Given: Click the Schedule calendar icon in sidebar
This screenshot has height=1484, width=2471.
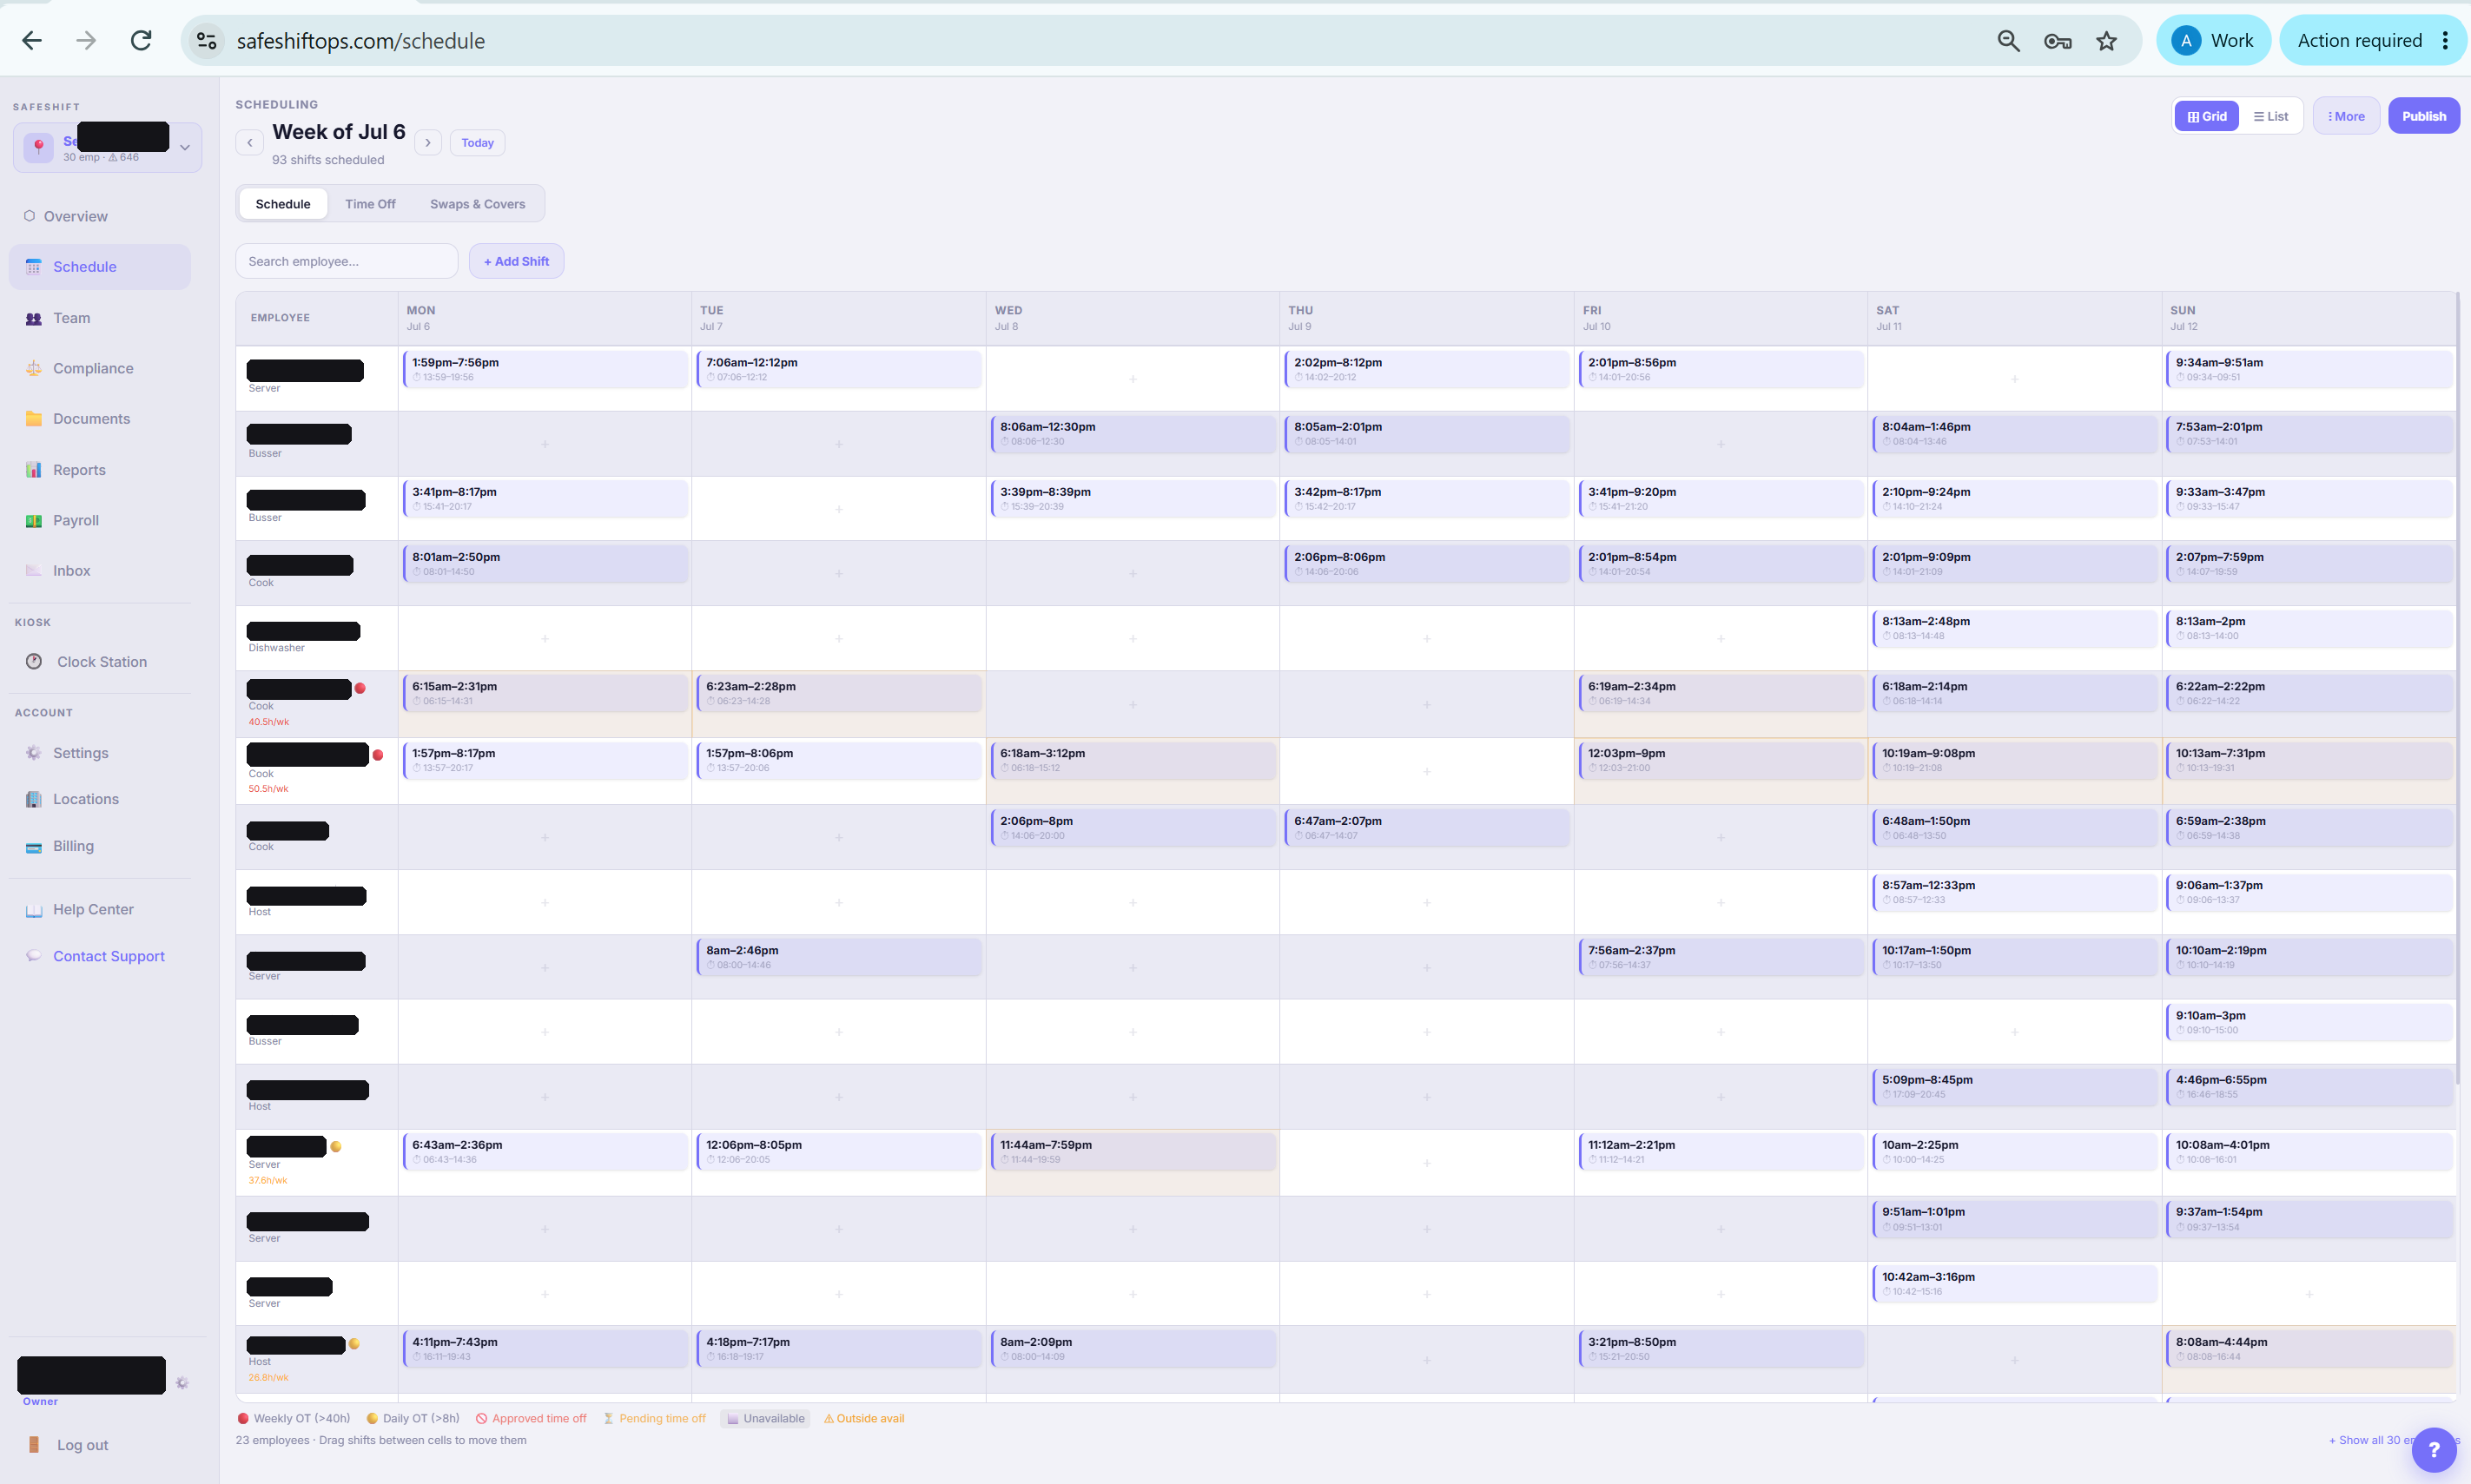Looking at the screenshot, I should click(33, 267).
